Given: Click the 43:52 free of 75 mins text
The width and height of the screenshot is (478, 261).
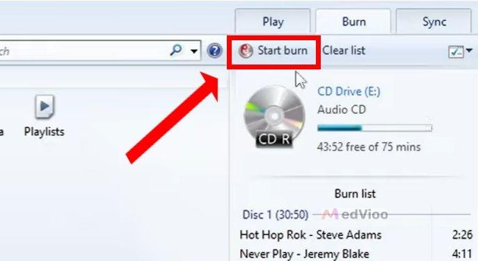Looking at the screenshot, I should click(369, 147).
